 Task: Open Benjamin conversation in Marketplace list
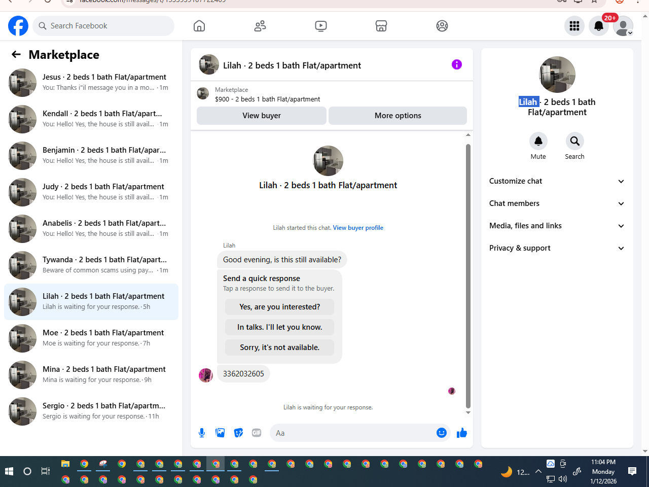(x=91, y=156)
